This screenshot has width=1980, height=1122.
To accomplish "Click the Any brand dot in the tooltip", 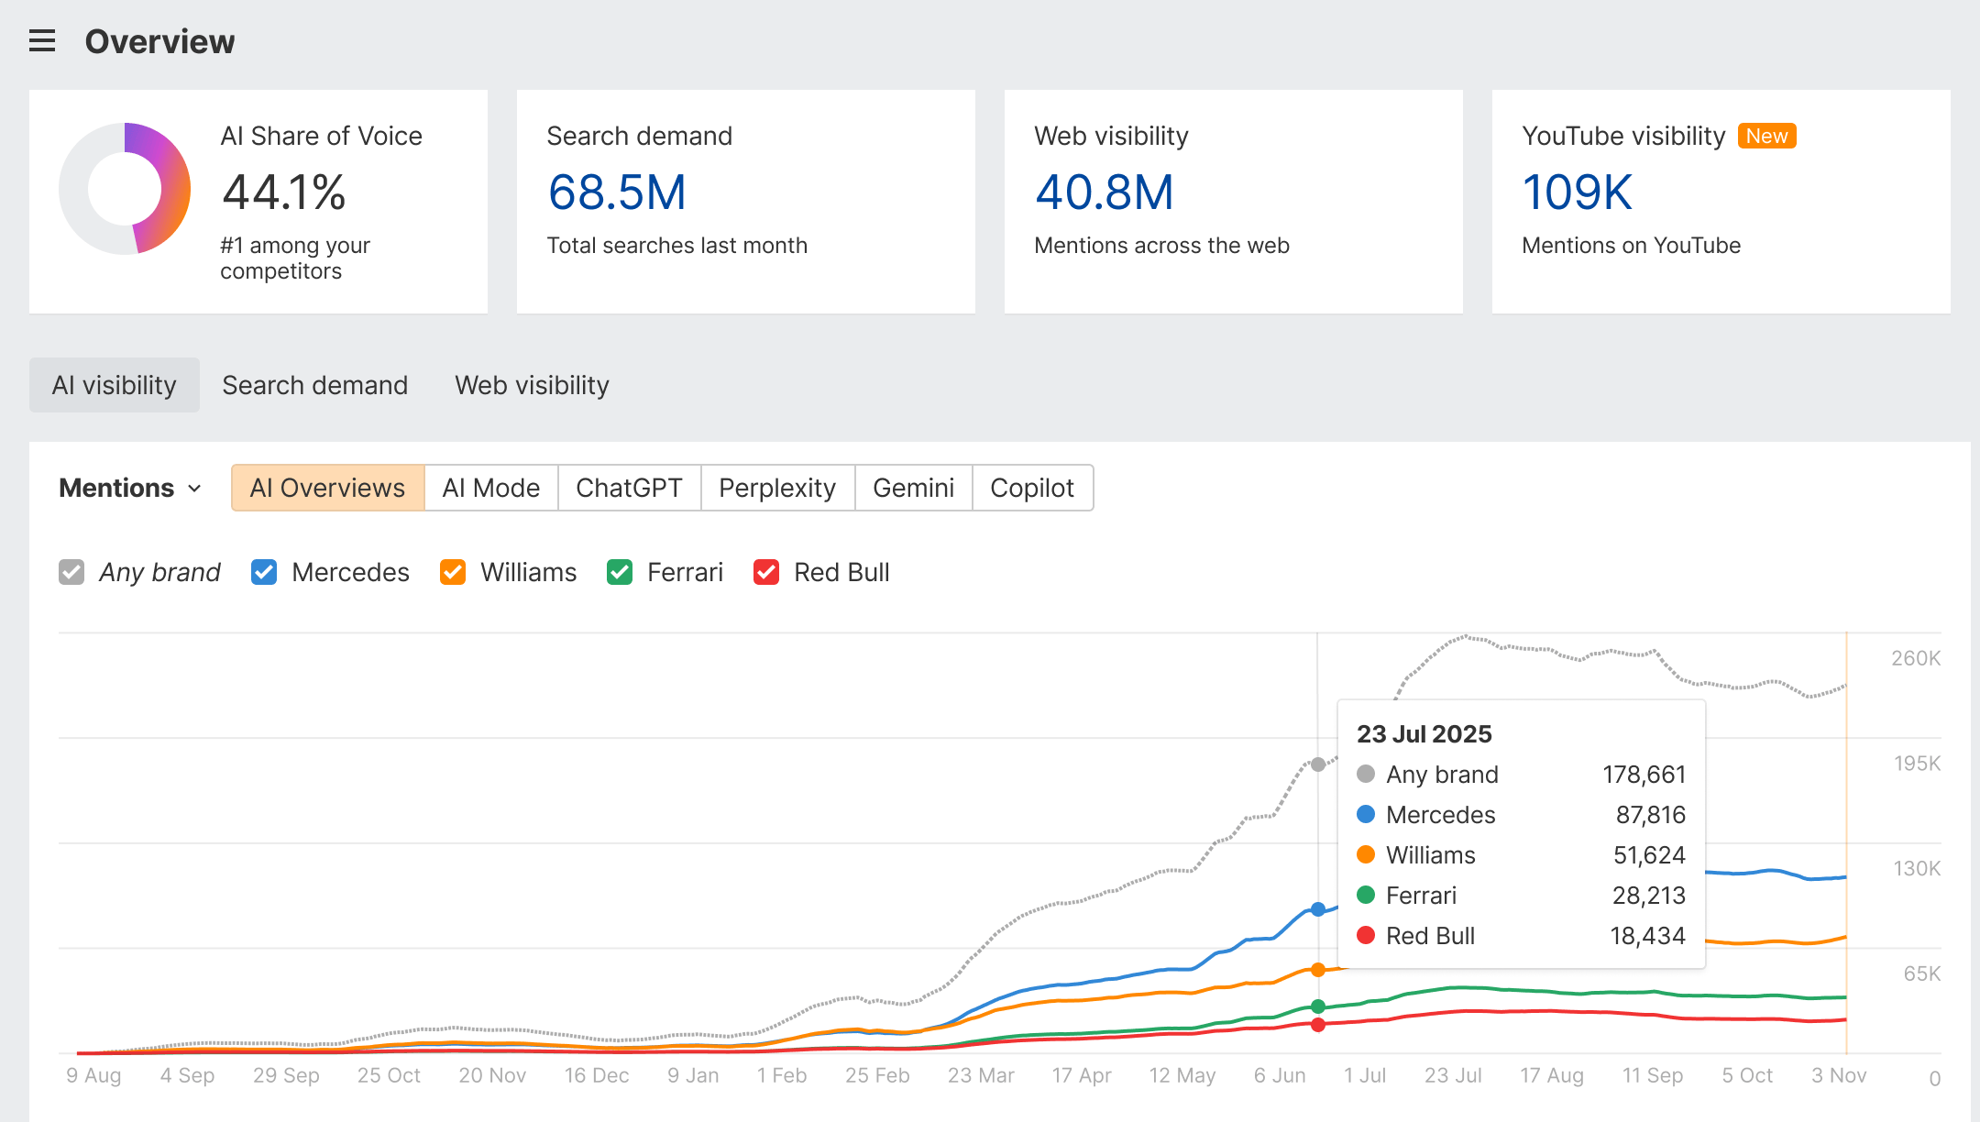I will (1367, 774).
